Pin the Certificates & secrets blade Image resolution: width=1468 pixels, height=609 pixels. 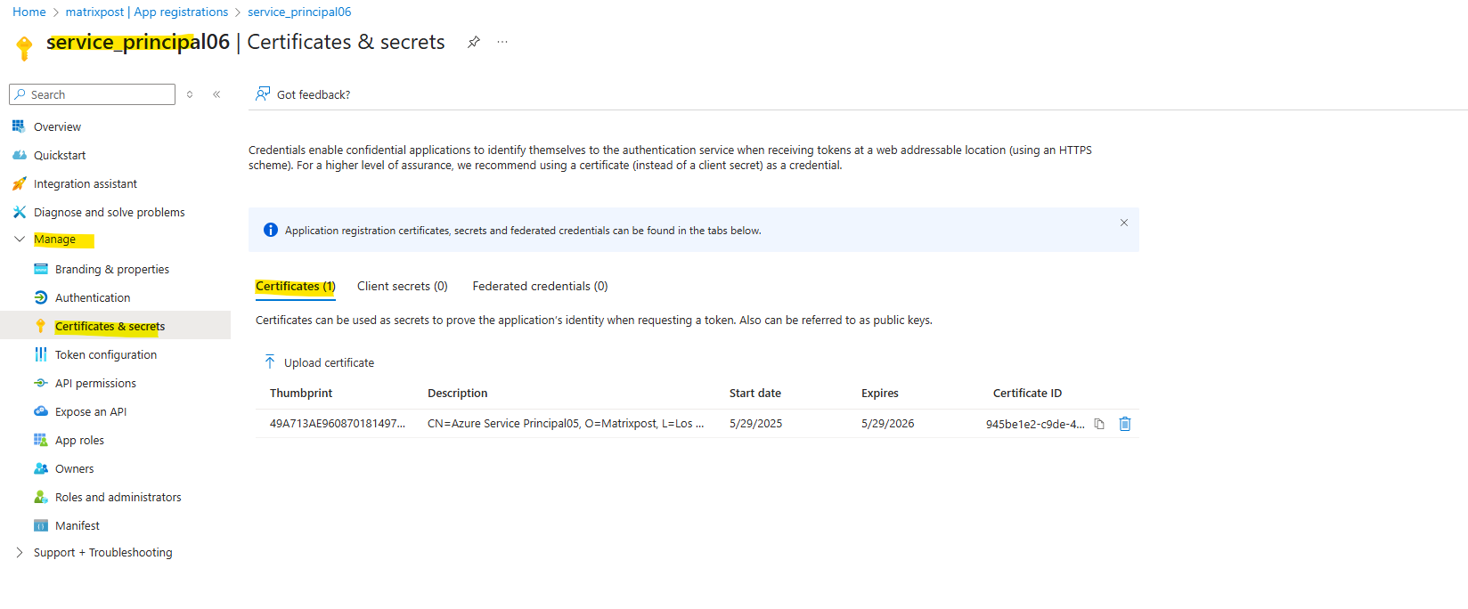474,42
